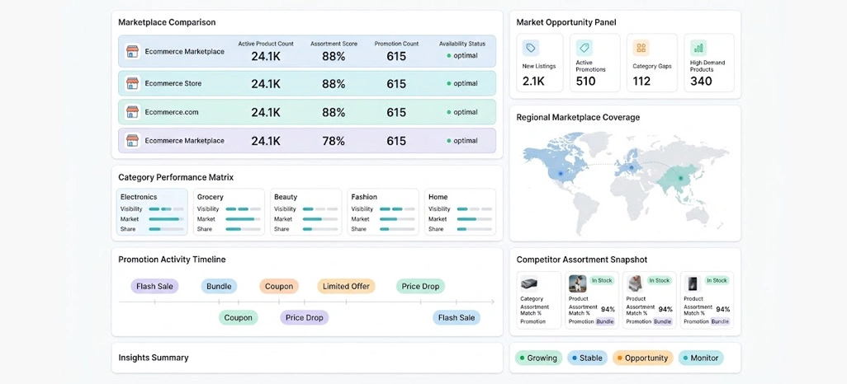The width and height of the screenshot is (847, 384).
Task: Click the Regional Marketplace Coverage heading
Action: coord(578,117)
